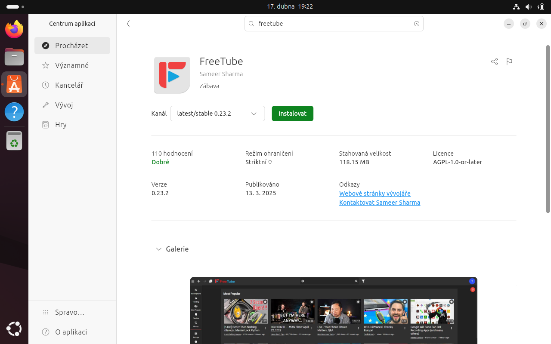
Task: Click Kontaktovat Sameer Sharma link
Action: (380, 203)
